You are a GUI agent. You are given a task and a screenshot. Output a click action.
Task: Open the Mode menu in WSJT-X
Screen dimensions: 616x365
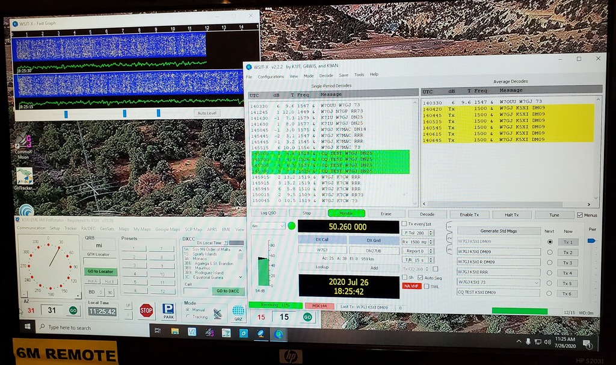(x=309, y=76)
